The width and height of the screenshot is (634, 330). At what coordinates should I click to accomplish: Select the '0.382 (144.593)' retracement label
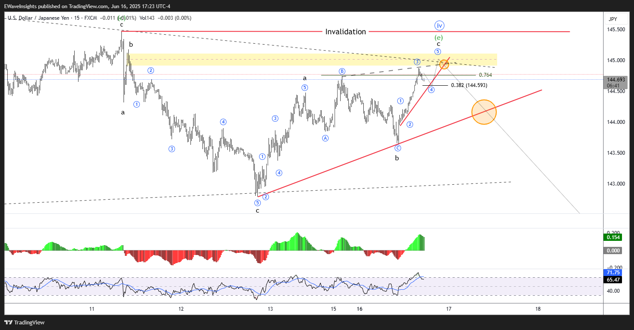pyautogui.click(x=469, y=85)
